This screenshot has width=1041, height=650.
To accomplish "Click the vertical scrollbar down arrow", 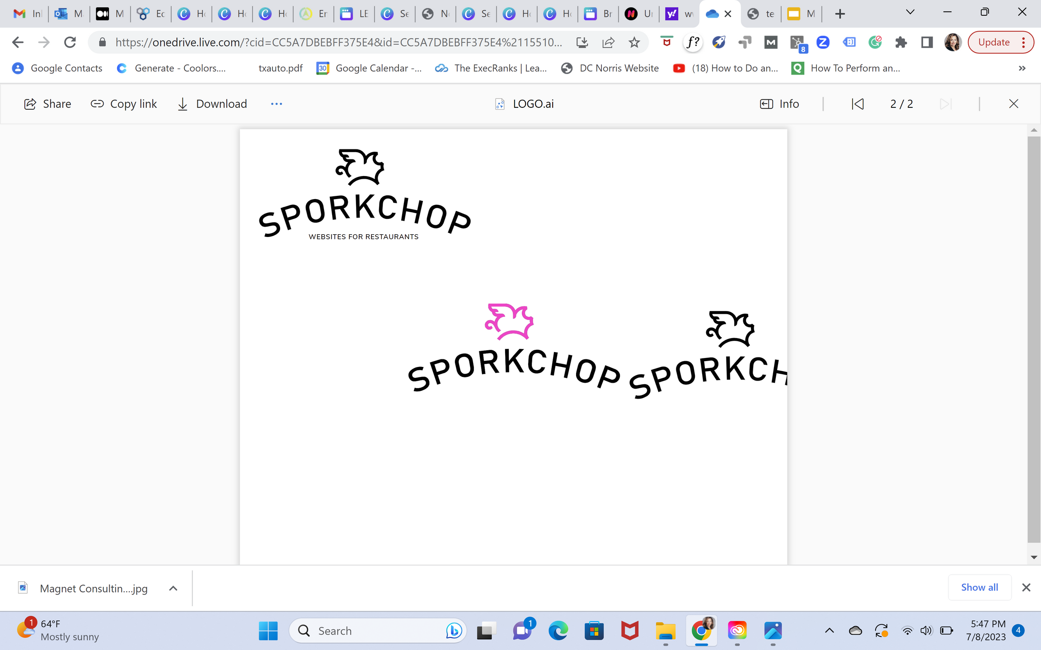I will click(1034, 557).
